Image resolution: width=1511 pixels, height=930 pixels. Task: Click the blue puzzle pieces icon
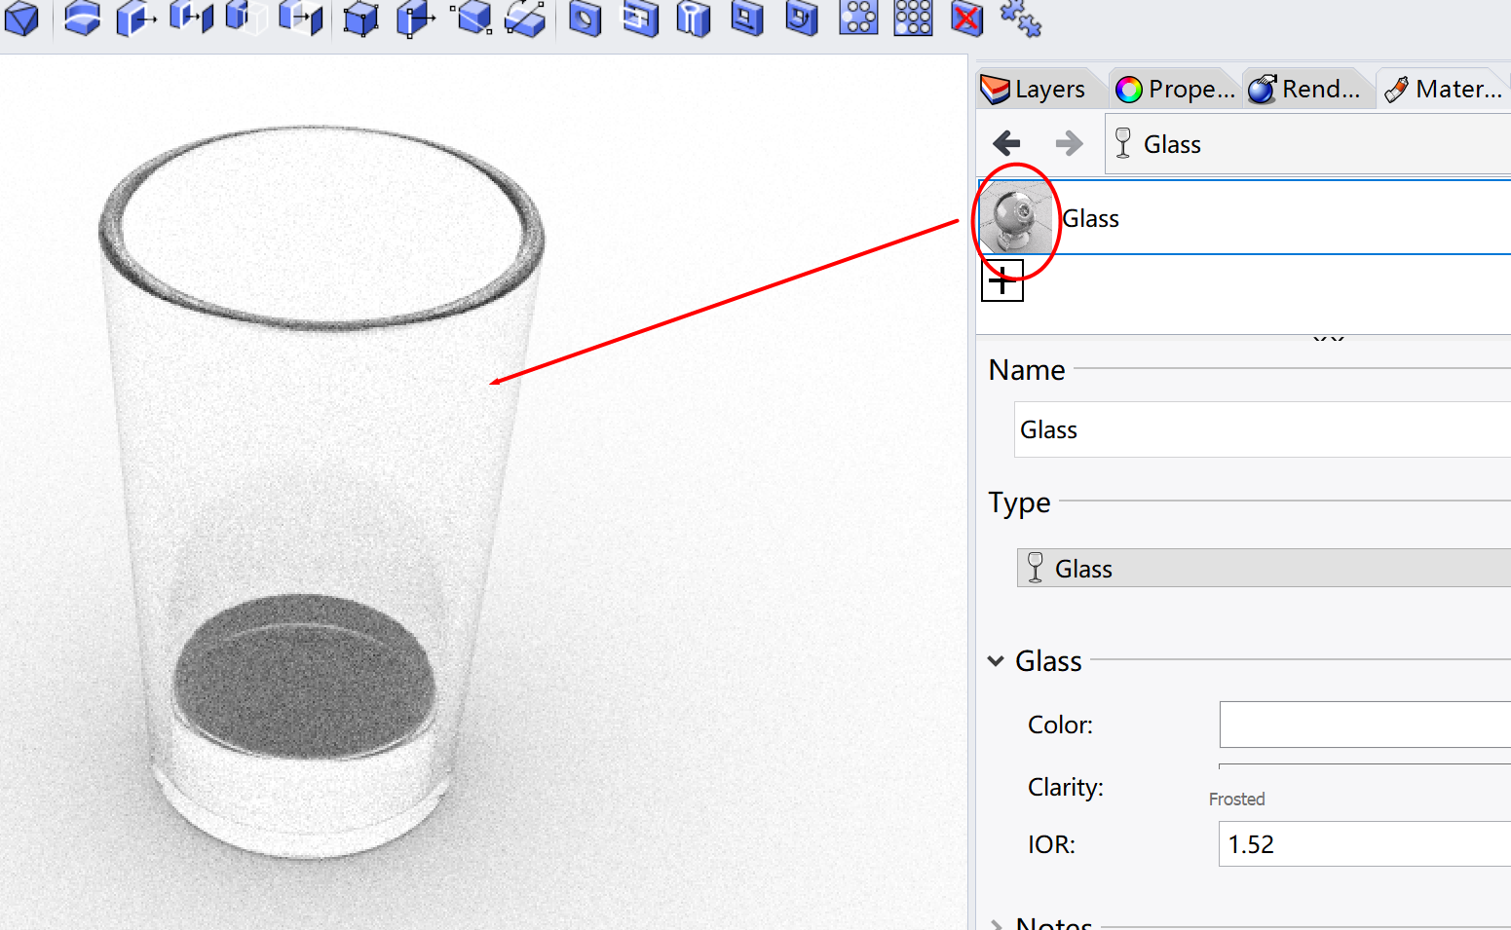point(1020,19)
